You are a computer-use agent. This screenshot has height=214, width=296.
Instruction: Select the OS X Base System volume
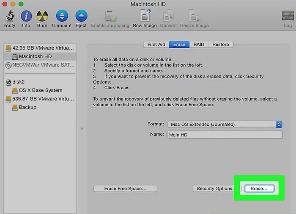[x=40, y=90]
